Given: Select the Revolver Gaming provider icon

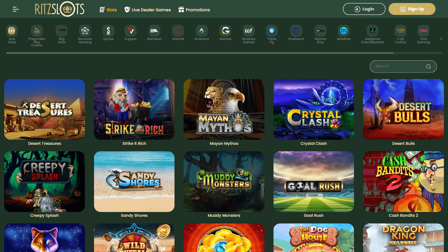Looking at the screenshot, I should (85, 30).
